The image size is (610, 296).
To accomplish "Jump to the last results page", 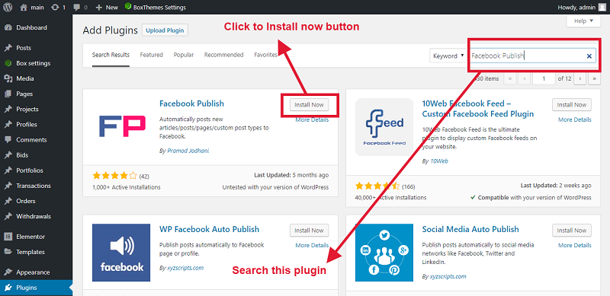I will [595, 78].
